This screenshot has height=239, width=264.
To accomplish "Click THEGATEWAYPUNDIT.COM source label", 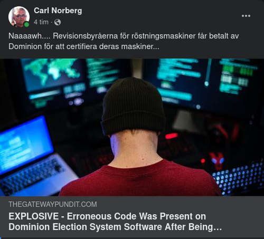I will point(53,204).
